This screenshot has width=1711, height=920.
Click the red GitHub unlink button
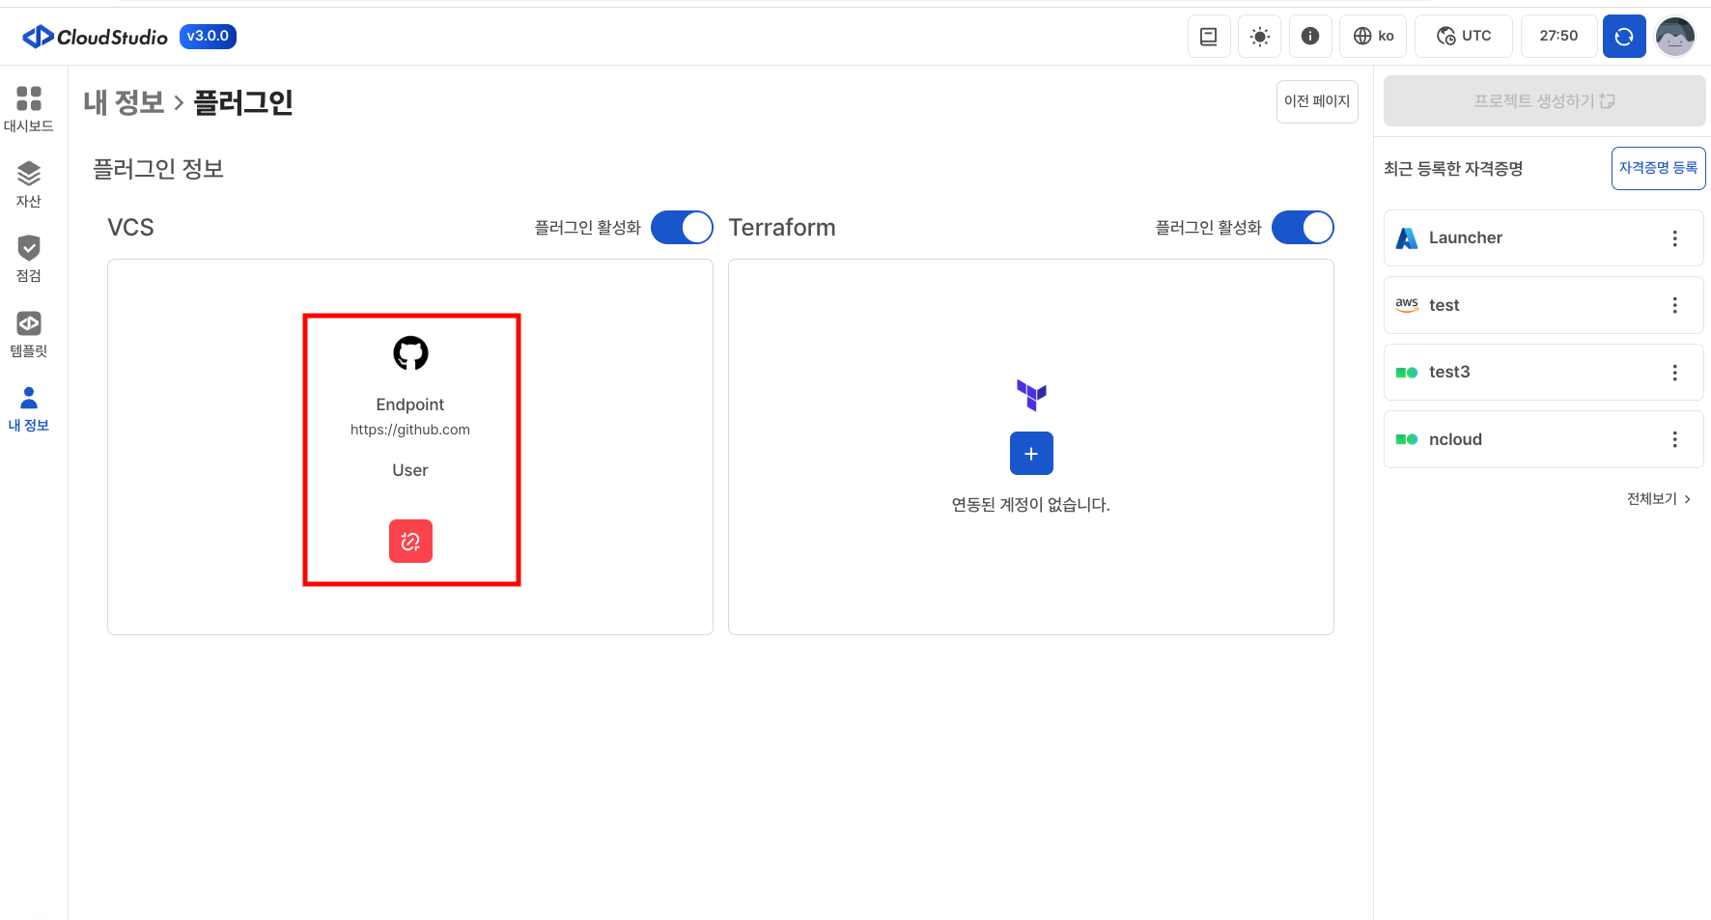click(x=410, y=541)
